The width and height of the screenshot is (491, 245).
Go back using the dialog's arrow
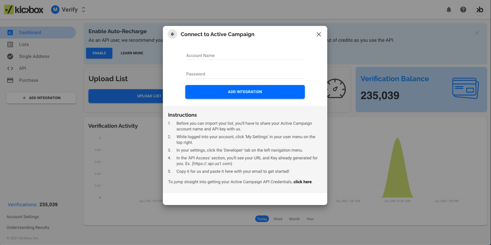pyautogui.click(x=172, y=34)
